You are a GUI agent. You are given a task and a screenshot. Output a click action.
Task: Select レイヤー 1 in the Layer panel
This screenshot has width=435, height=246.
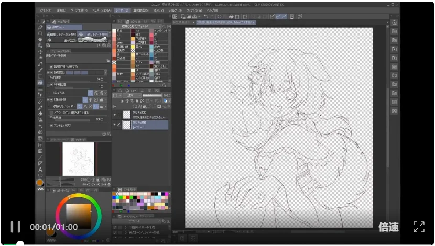[145, 125]
